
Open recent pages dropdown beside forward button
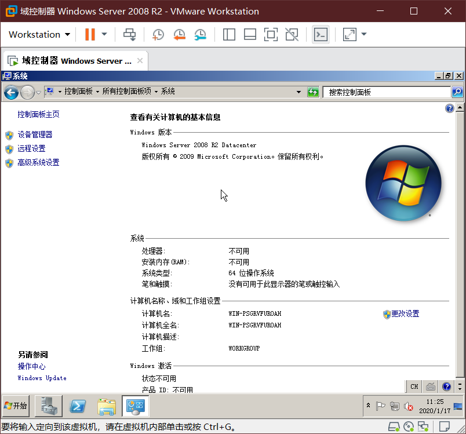(x=38, y=93)
